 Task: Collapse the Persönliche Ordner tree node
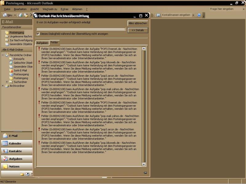(x=3, y=55)
